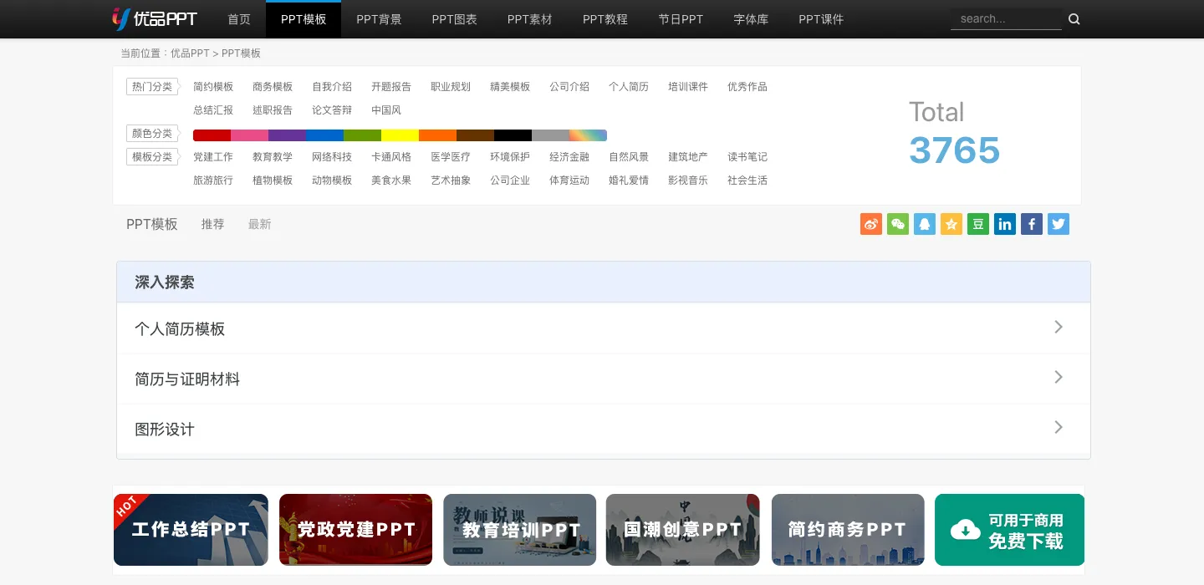The image size is (1204, 585).
Task: Open the PPT教程 nav item
Action: pos(605,19)
